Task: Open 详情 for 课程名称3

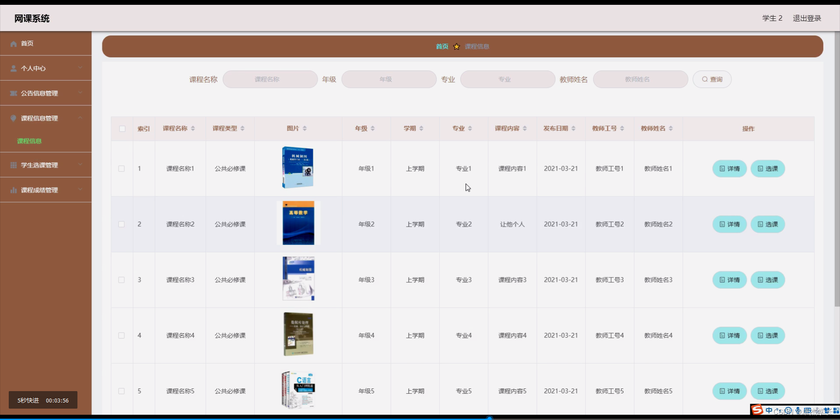Action: pyautogui.click(x=729, y=280)
